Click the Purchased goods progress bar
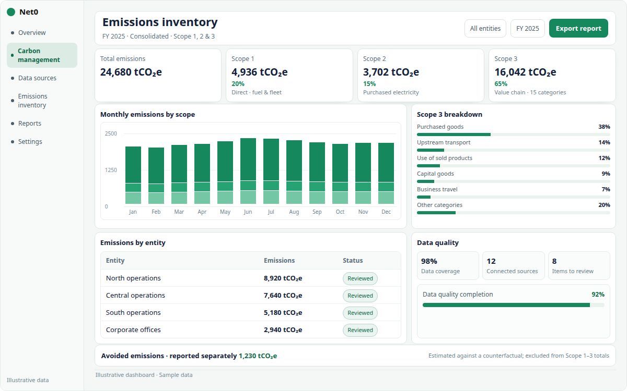The image size is (627, 391). (514, 135)
